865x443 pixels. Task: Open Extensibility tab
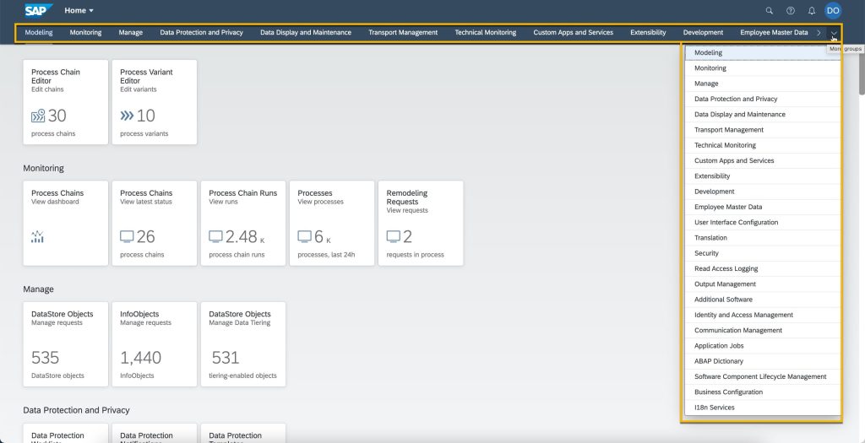pos(648,33)
